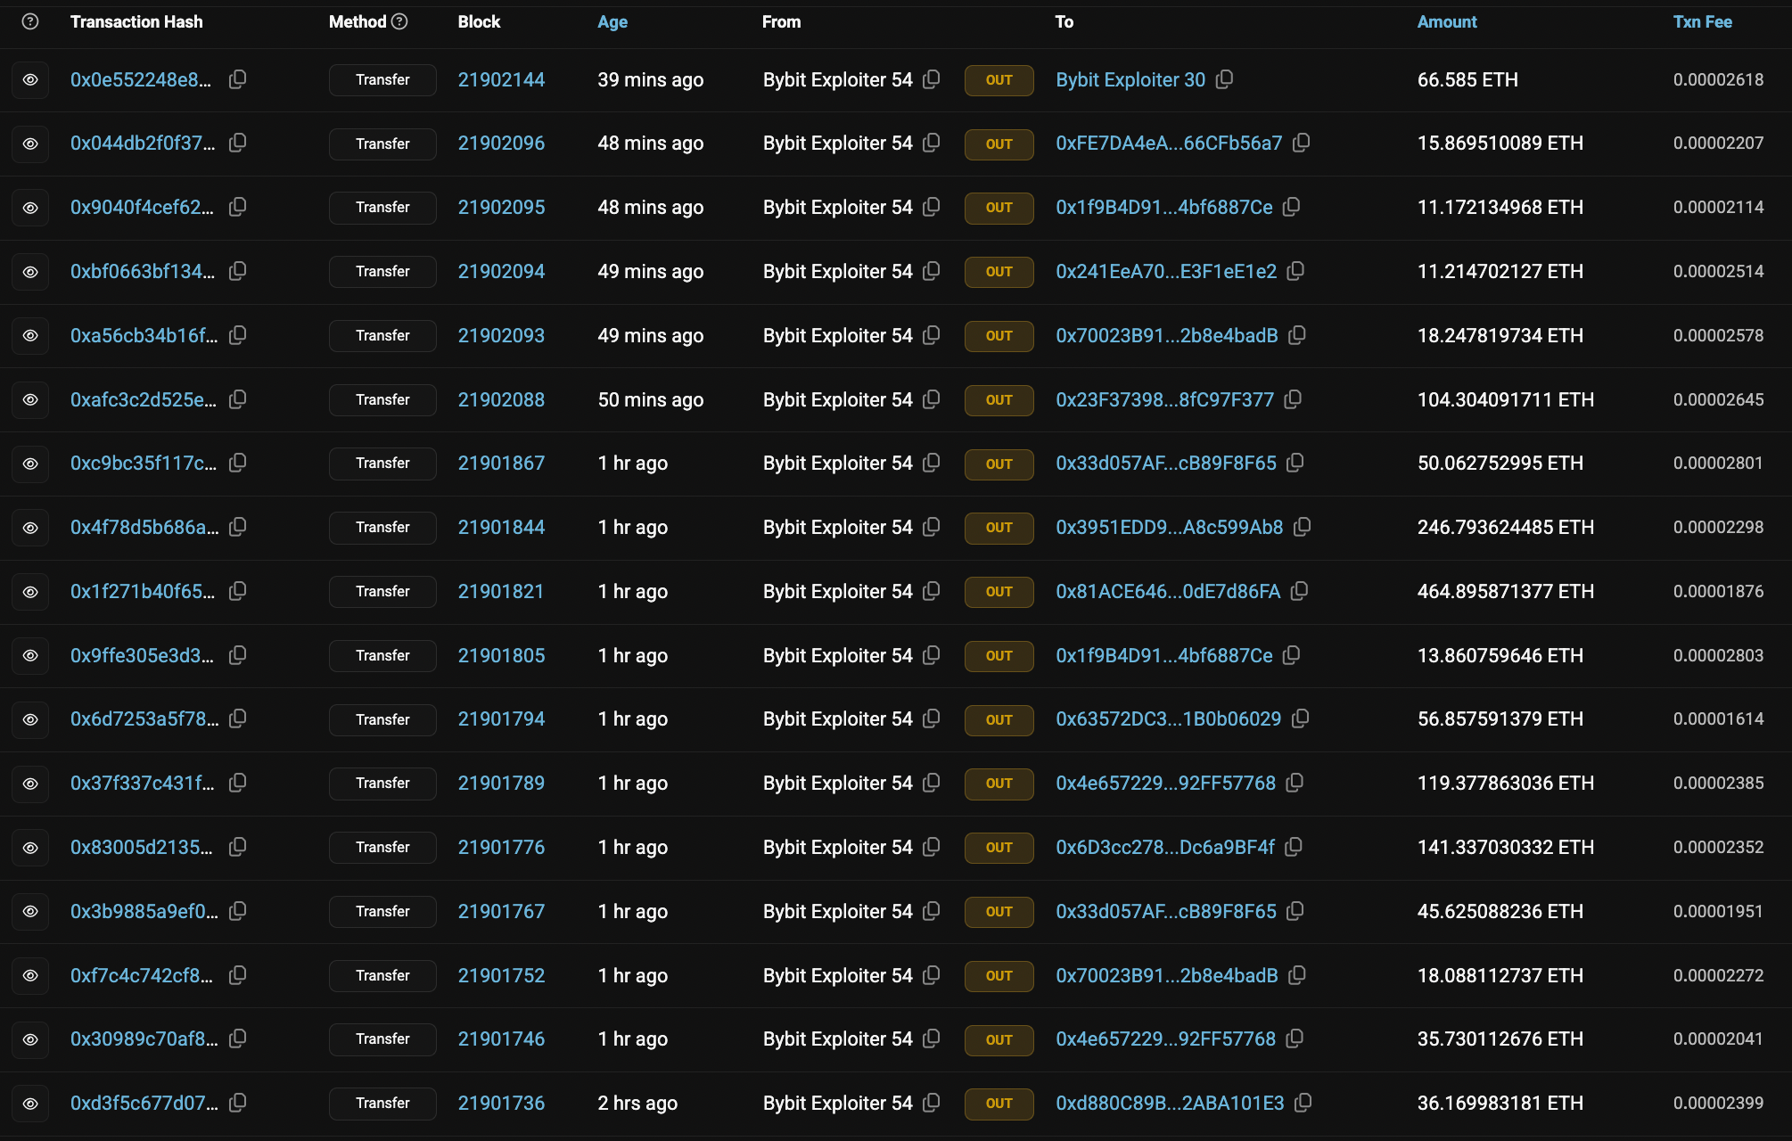1792x1141 pixels.
Task: Copy transaction hash 0xa56cb34b16f
Action: pos(237,335)
